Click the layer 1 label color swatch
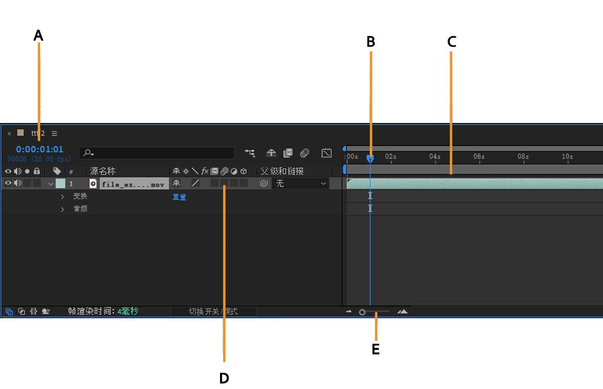 point(60,184)
